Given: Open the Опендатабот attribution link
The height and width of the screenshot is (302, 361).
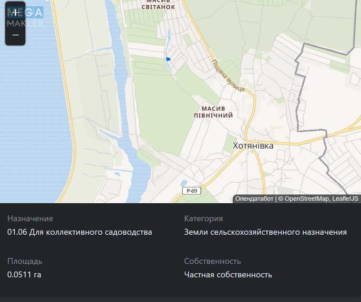Looking at the screenshot, I should [x=254, y=199].
